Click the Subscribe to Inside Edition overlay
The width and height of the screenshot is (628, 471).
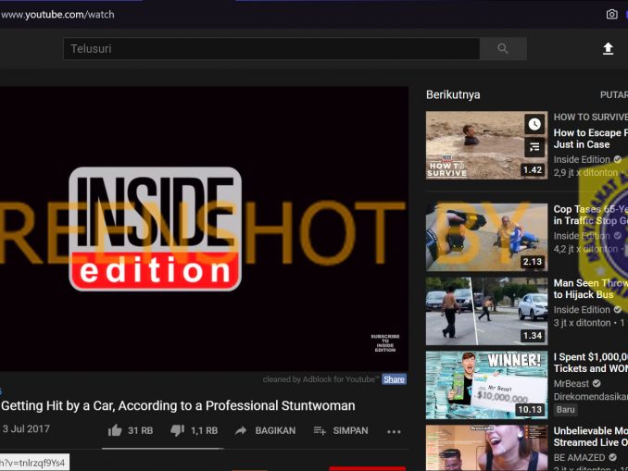point(385,343)
